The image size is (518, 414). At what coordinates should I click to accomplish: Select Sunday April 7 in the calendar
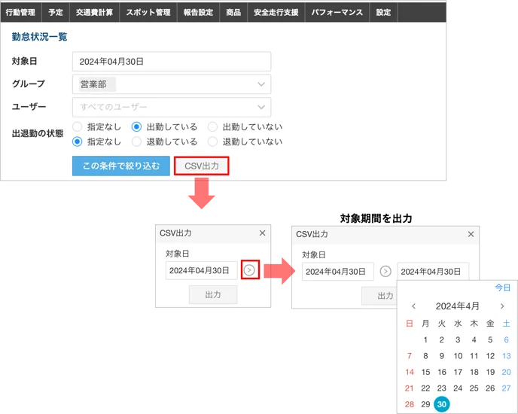pyautogui.click(x=410, y=356)
